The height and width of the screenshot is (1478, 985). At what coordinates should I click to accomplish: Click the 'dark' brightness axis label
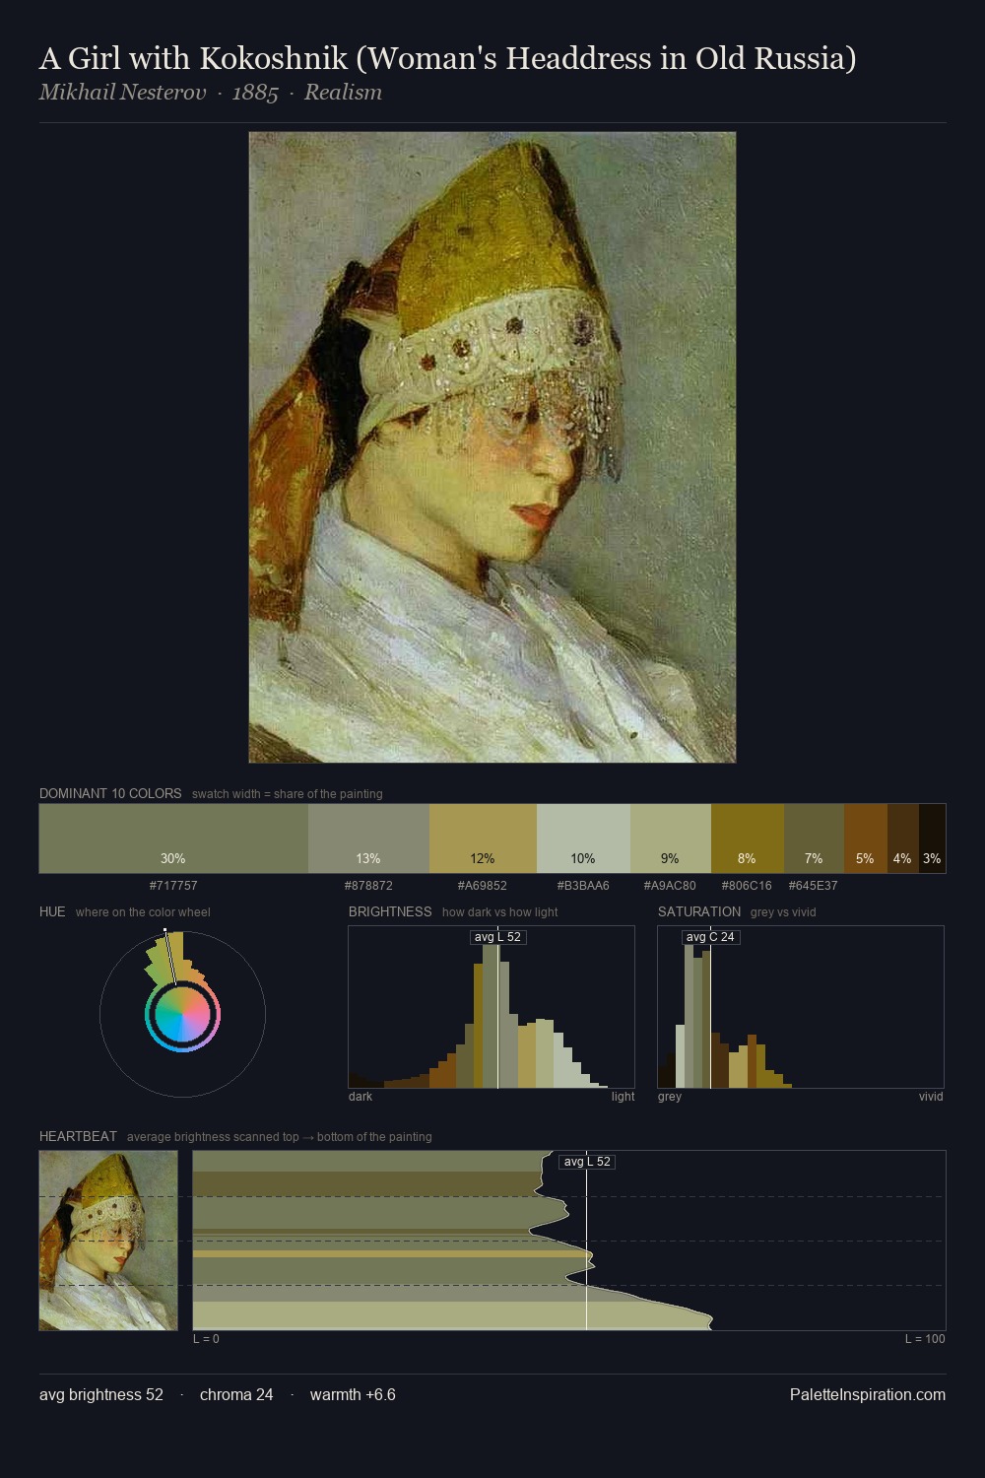(x=361, y=1097)
